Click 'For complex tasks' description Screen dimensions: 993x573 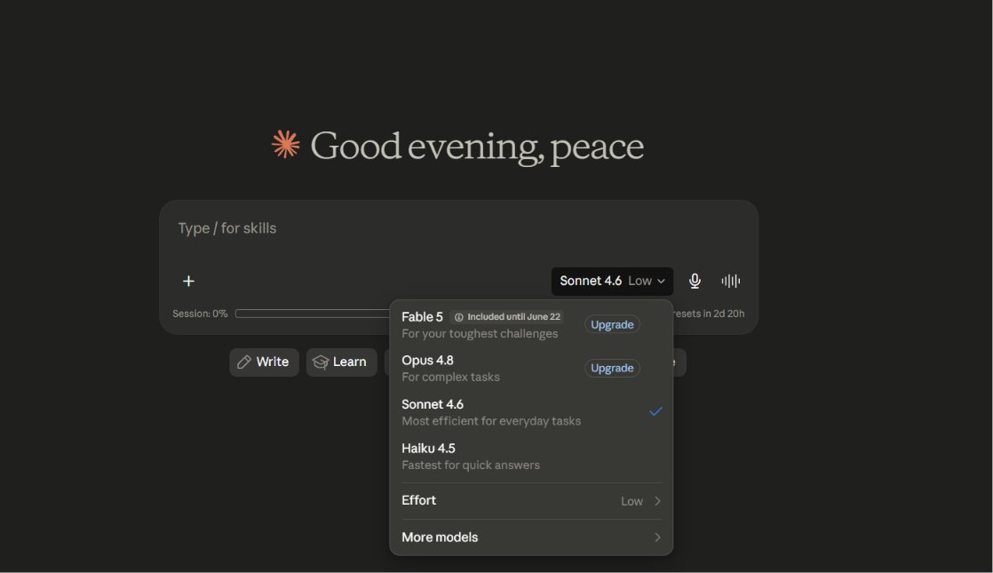(450, 378)
